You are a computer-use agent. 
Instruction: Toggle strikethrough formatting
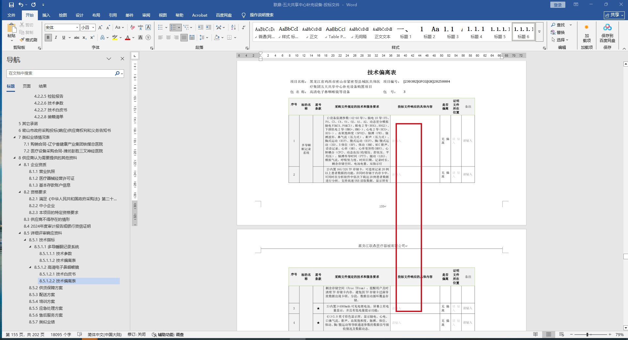tap(77, 37)
